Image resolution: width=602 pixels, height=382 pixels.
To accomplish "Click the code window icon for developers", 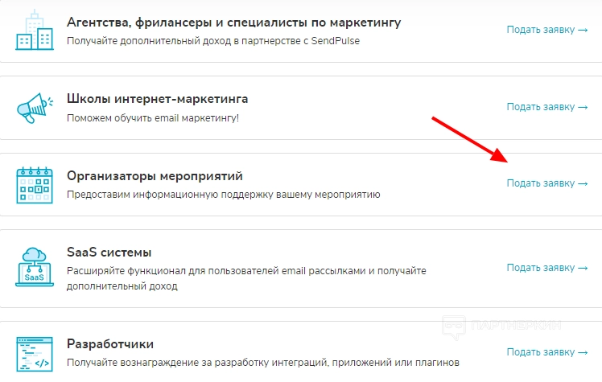I will (34, 355).
